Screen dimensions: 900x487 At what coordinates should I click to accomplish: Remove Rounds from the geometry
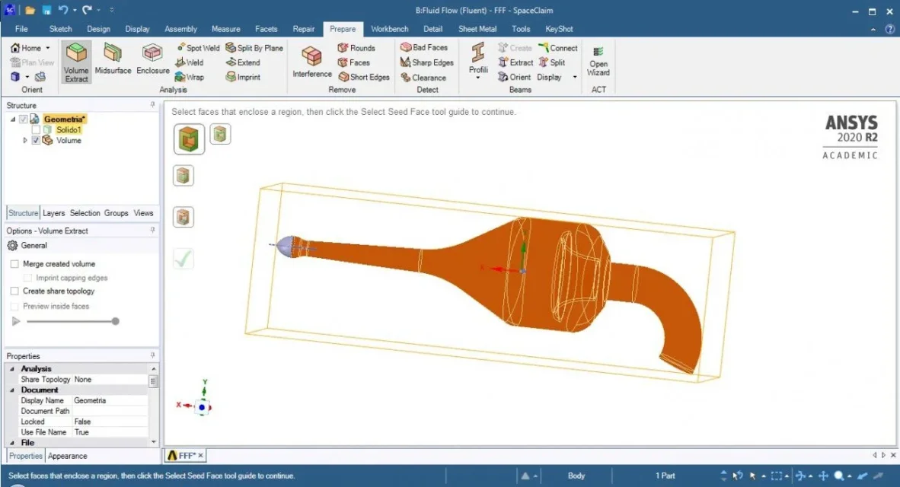356,48
